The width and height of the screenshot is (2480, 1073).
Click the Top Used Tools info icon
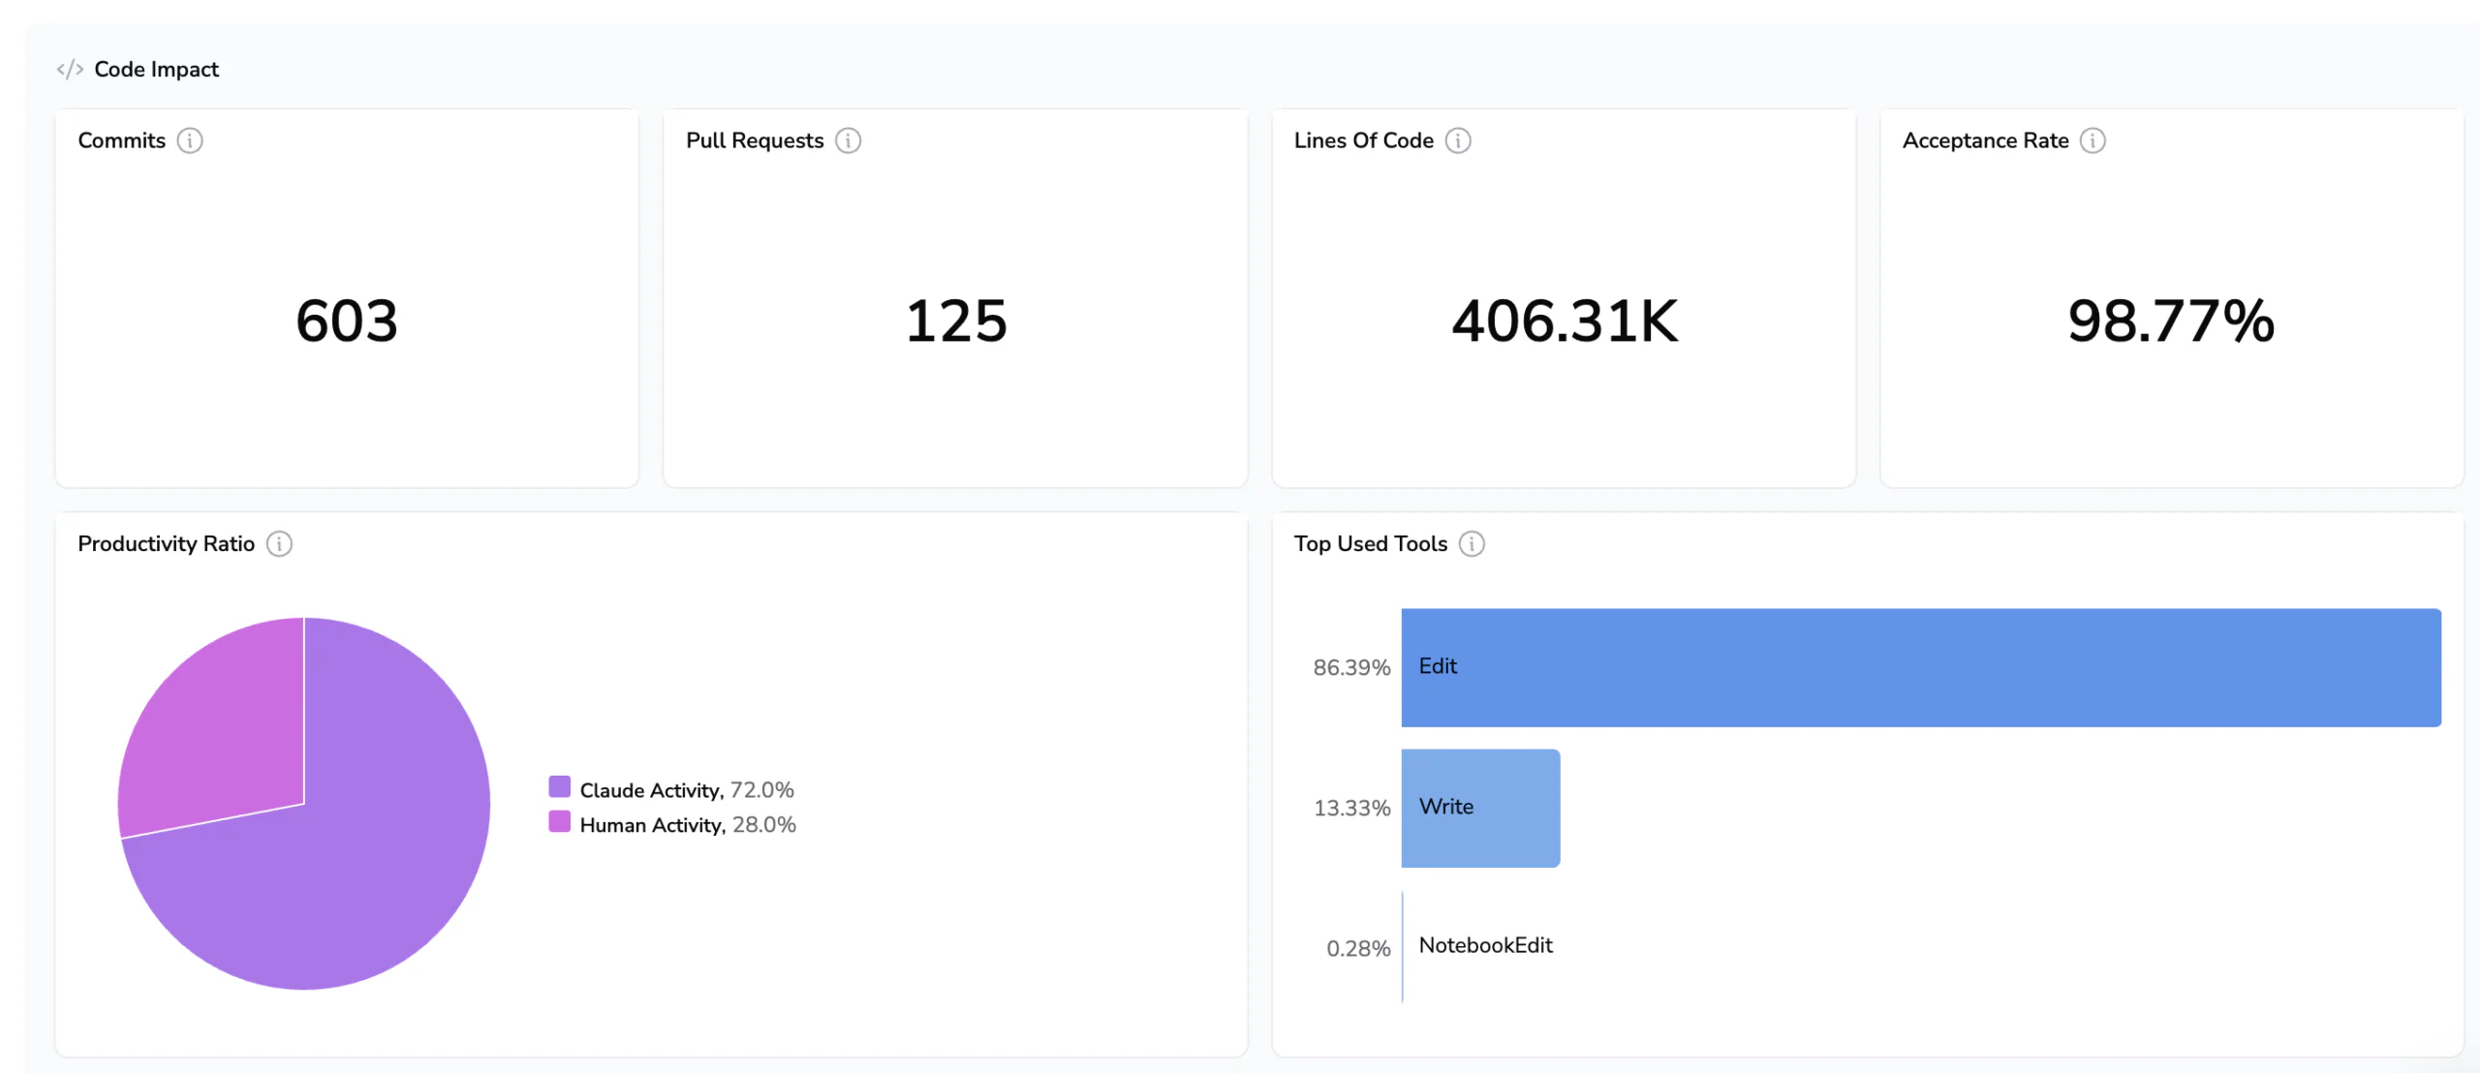(1472, 543)
